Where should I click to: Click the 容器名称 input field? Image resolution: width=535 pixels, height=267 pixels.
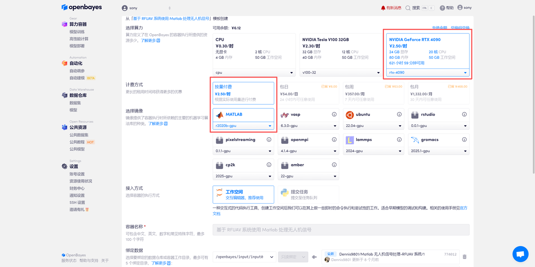341,229
